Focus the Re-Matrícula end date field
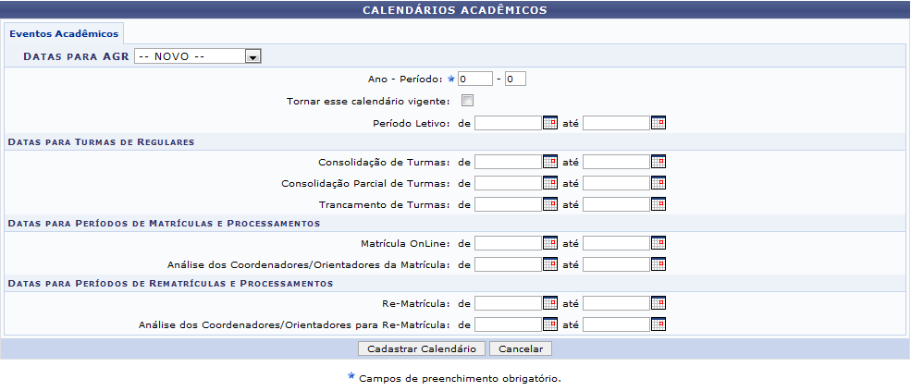 [616, 303]
